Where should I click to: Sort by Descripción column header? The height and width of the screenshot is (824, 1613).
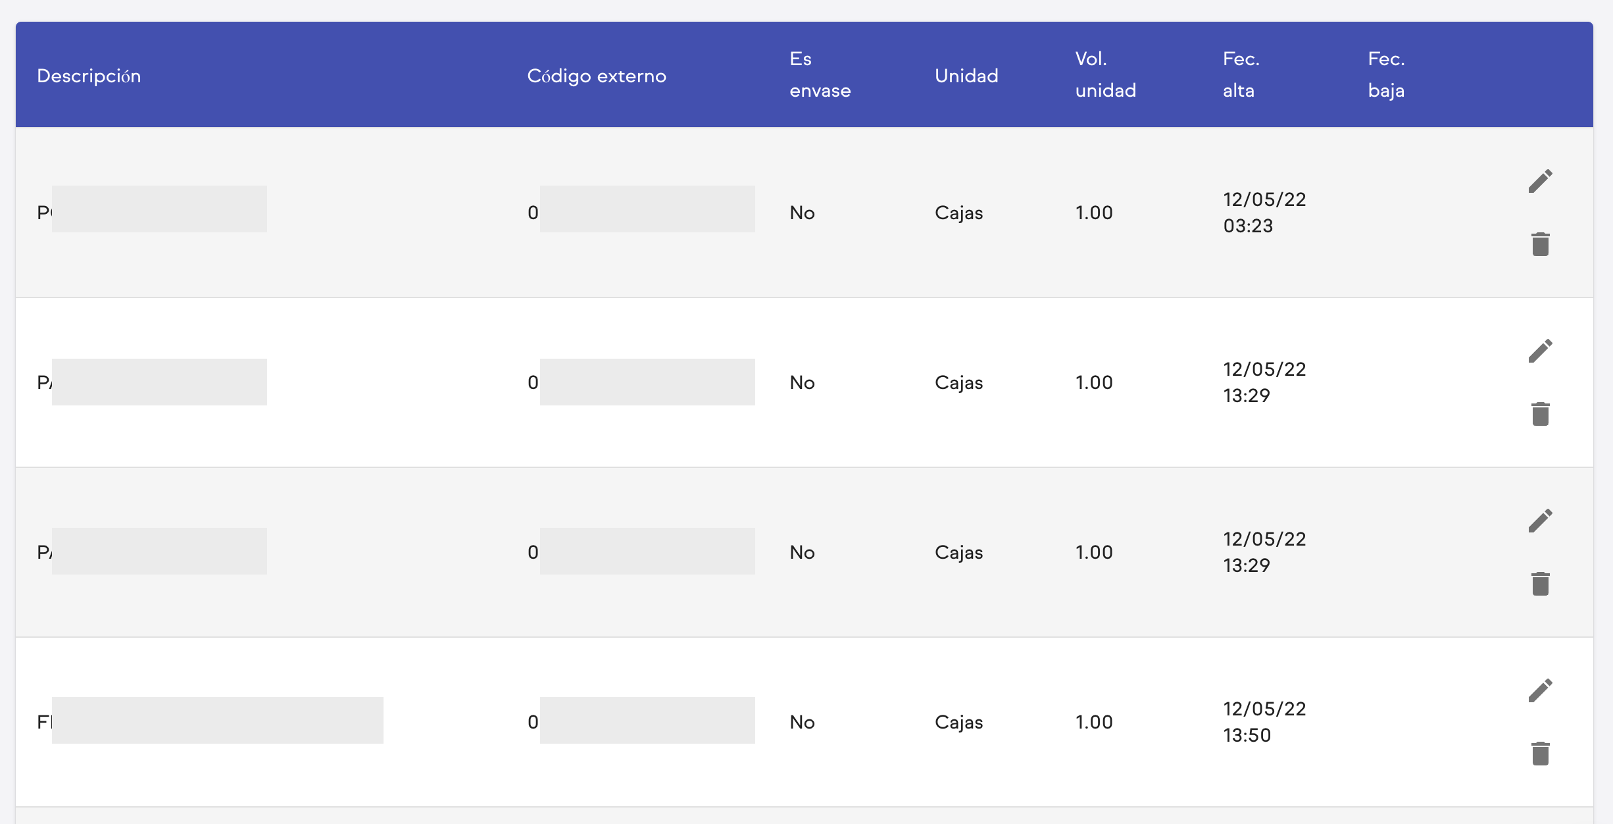coord(89,76)
